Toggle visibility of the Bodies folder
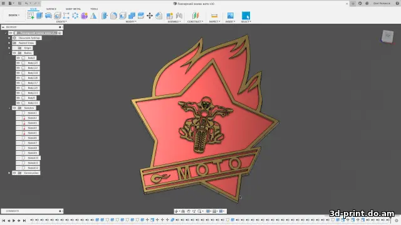 coord(14,52)
